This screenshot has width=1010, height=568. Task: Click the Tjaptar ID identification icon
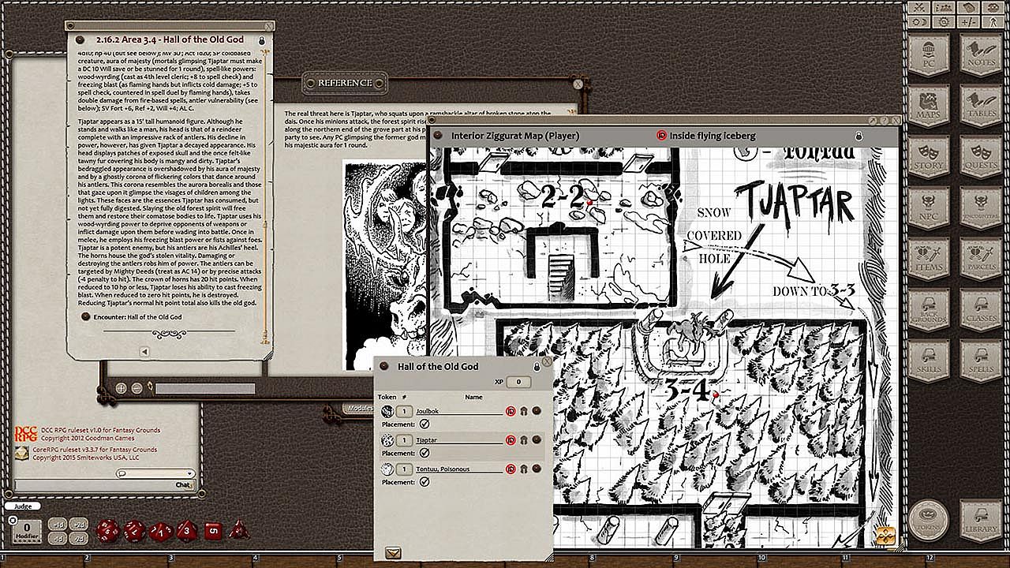pos(511,439)
